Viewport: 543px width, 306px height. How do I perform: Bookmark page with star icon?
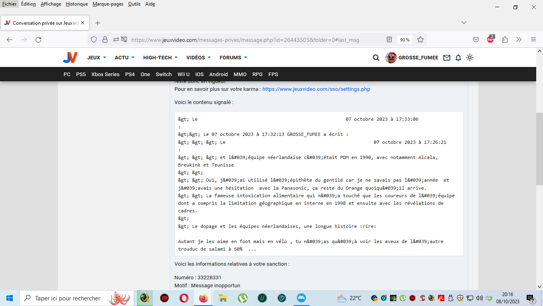point(420,40)
